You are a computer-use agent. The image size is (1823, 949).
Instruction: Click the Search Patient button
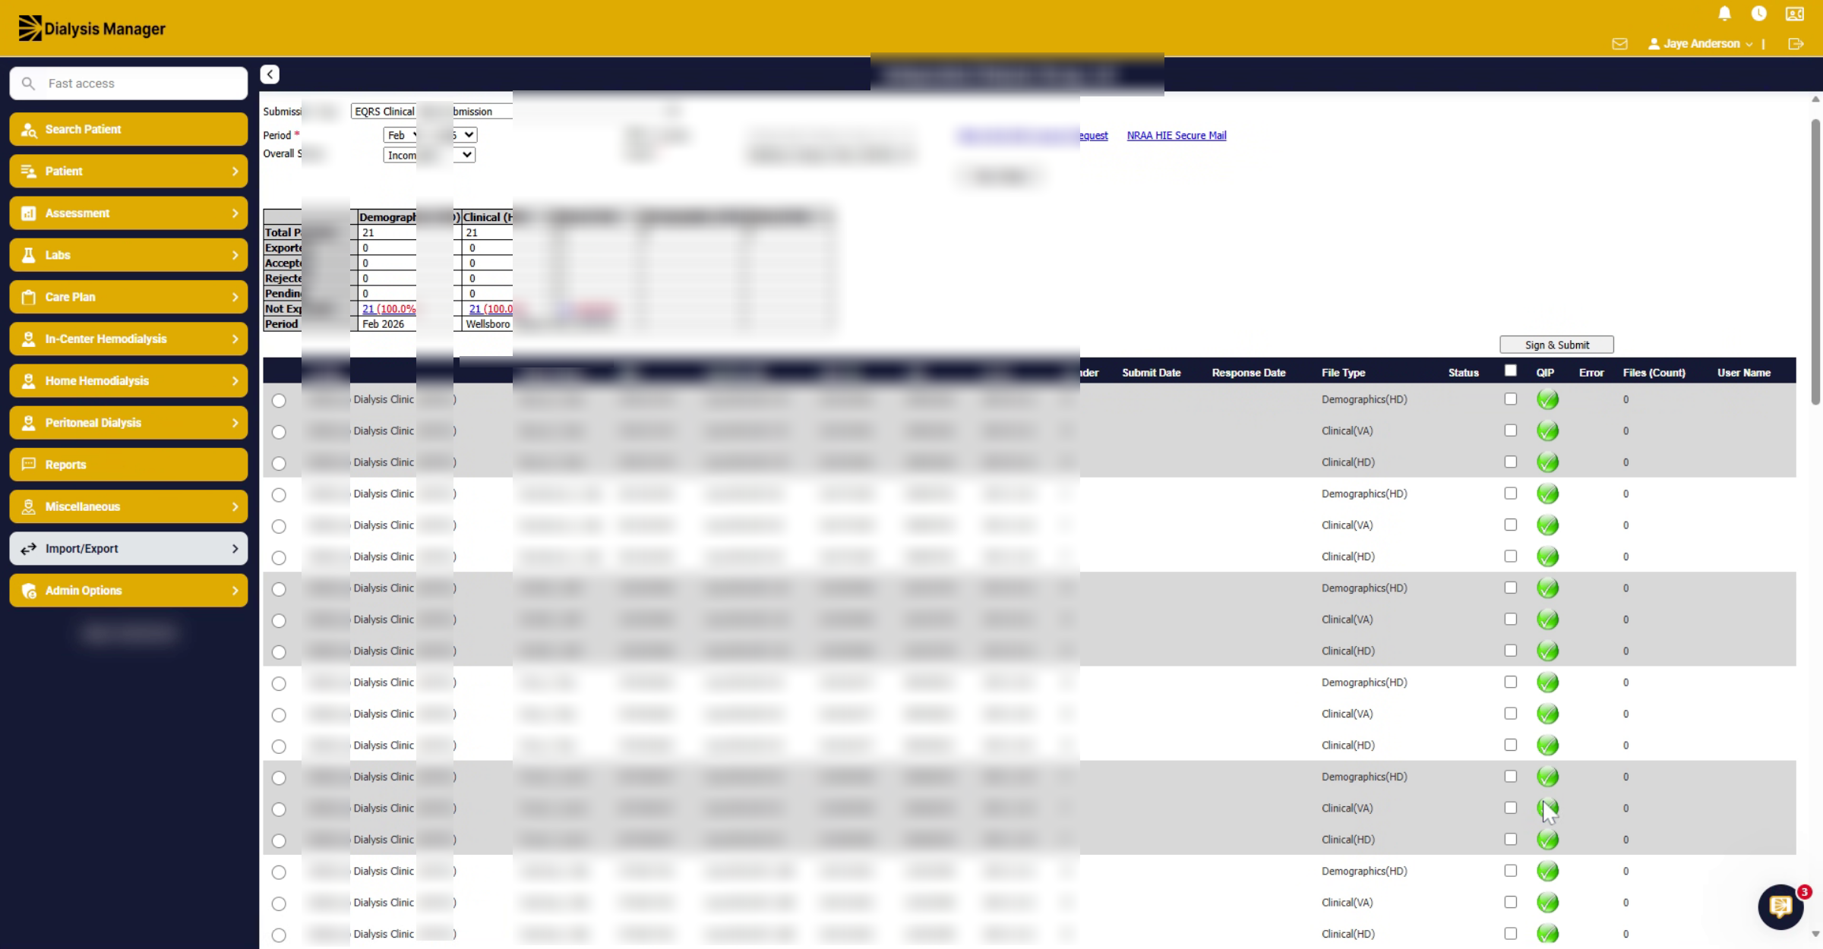(128, 130)
